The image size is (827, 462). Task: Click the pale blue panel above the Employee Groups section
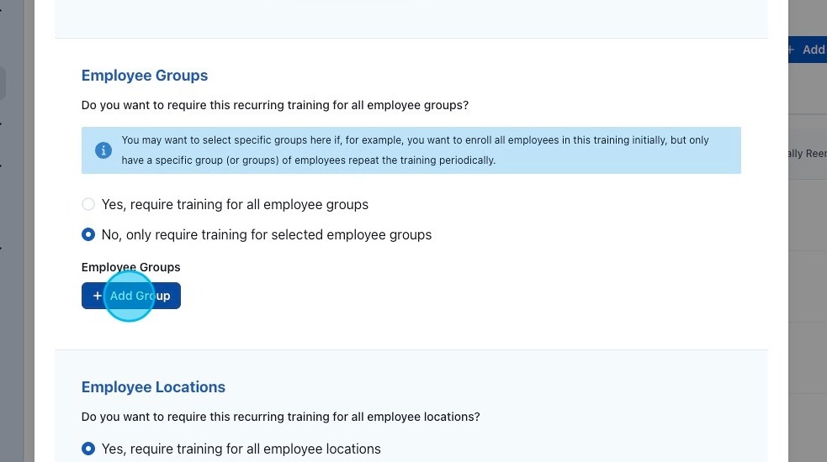411,17
